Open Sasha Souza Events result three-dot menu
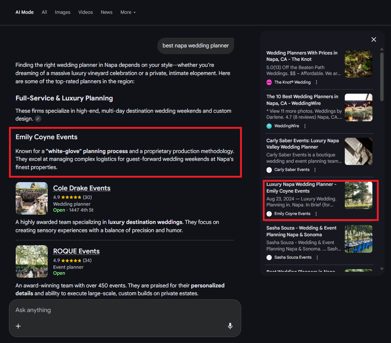Image resolution: width=391 pixels, height=343 pixels. point(317,258)
